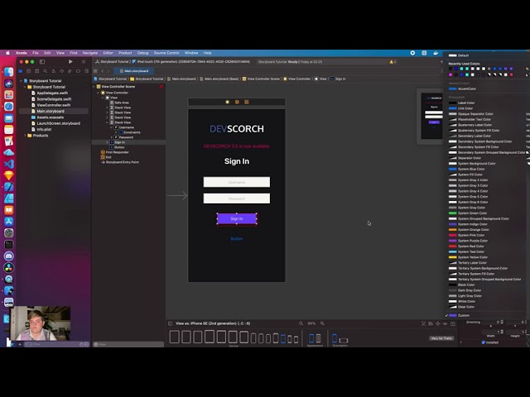Select portrait orientation
Screen dimensions: 530x397
335,338
